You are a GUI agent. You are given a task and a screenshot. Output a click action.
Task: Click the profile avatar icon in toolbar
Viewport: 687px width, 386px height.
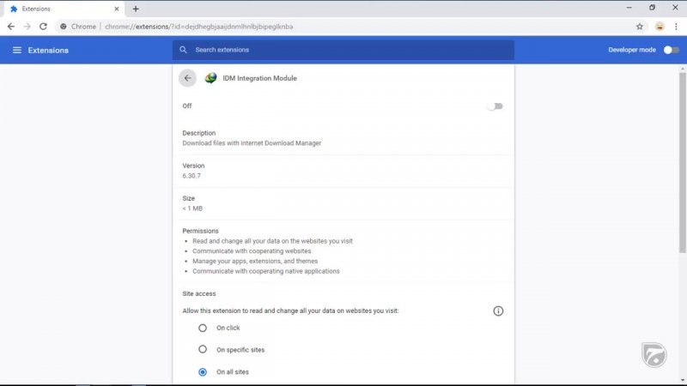tap(660, 27)
